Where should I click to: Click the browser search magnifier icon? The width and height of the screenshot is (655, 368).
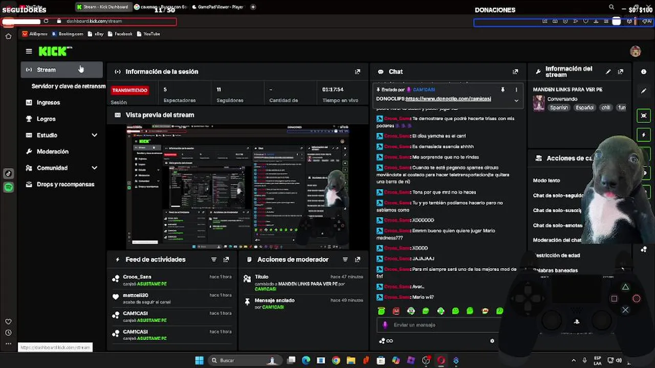(612, 7)
